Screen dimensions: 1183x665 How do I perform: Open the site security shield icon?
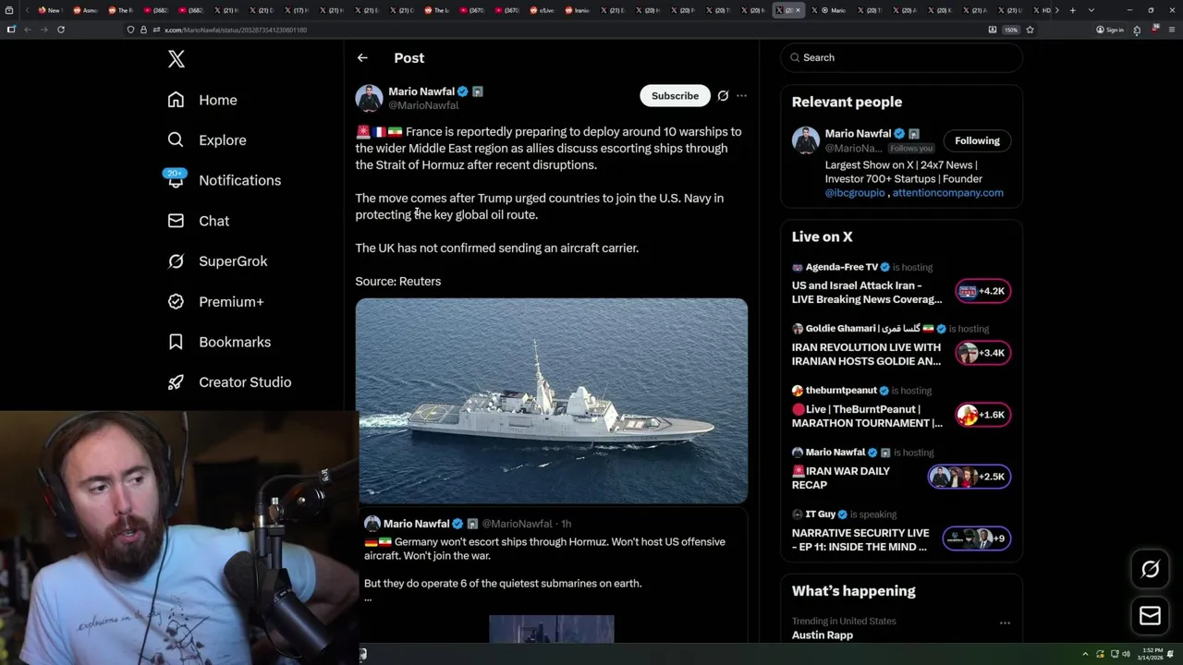(130, 30)
